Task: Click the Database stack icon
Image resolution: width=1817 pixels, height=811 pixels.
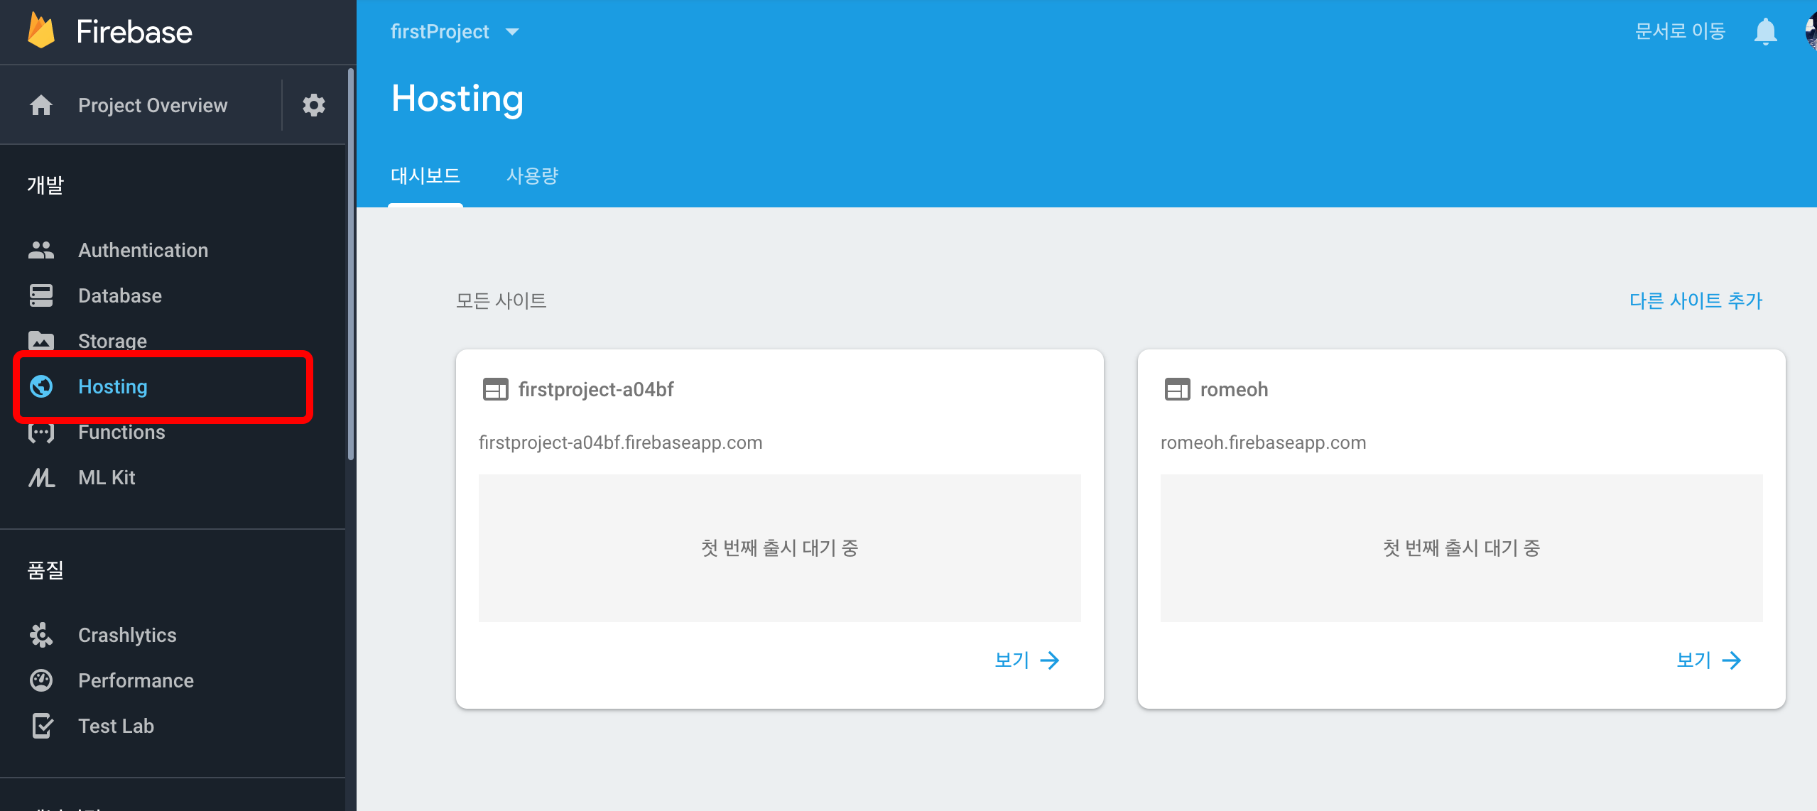Action: tap(41, 295)
